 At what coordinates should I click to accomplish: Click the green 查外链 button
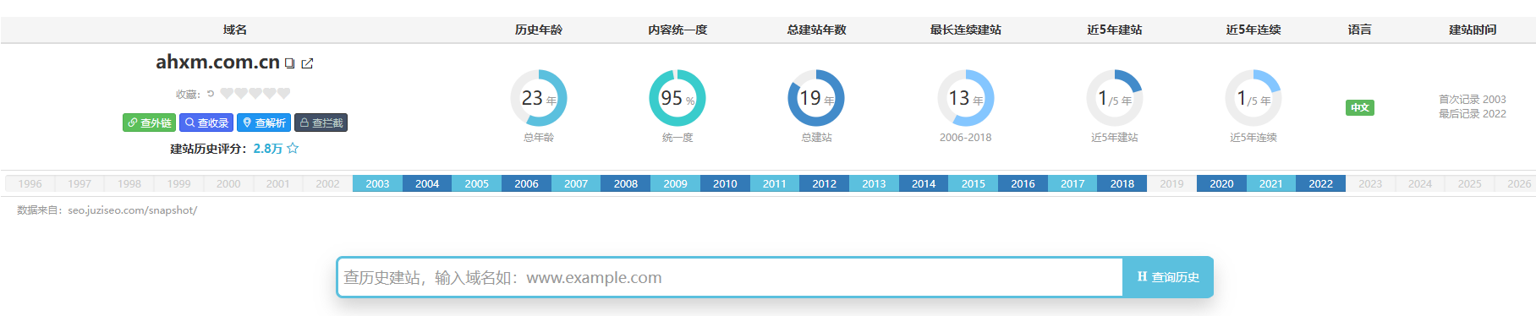pyautogui.click(x=149, y=123)
